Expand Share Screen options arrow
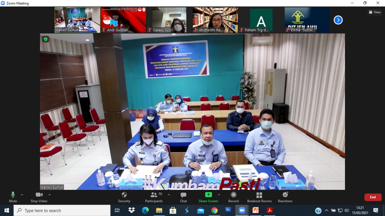 point(219,195)
